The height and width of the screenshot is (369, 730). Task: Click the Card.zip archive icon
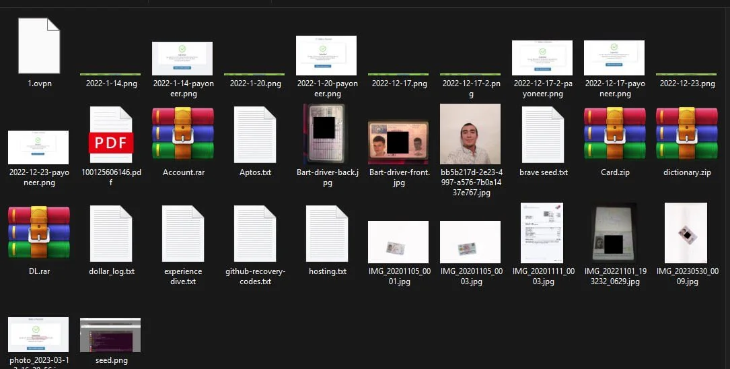(x=615, y=133)
